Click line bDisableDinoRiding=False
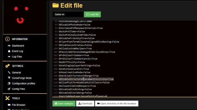 pyautogui.click(x=75, y=89)
